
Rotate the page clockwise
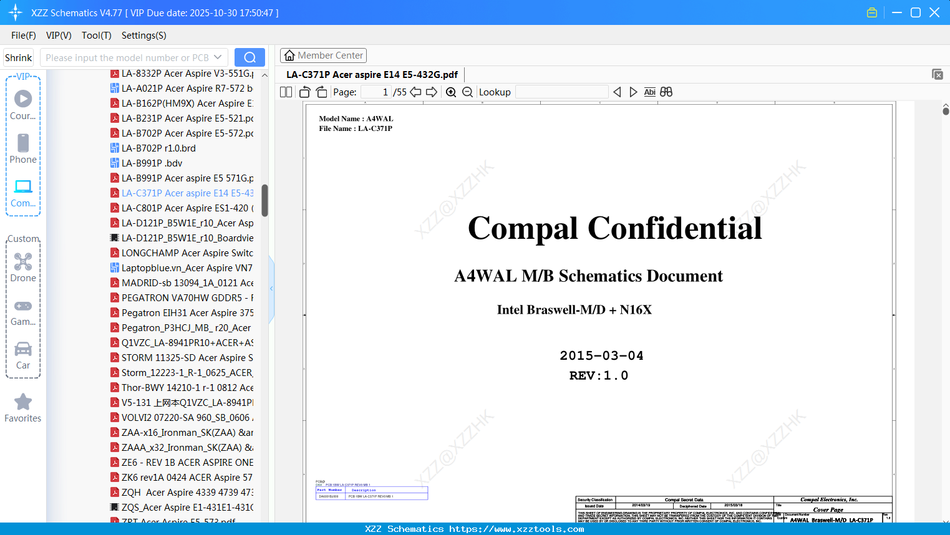tap(322, 92)
